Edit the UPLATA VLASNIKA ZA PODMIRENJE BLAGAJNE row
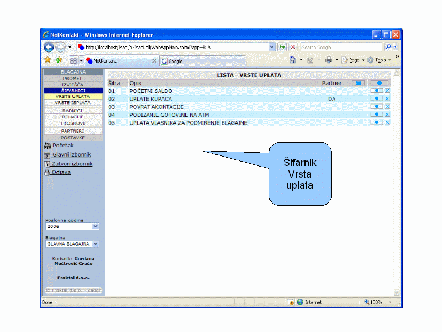442x332 pixels. [377, 122]
